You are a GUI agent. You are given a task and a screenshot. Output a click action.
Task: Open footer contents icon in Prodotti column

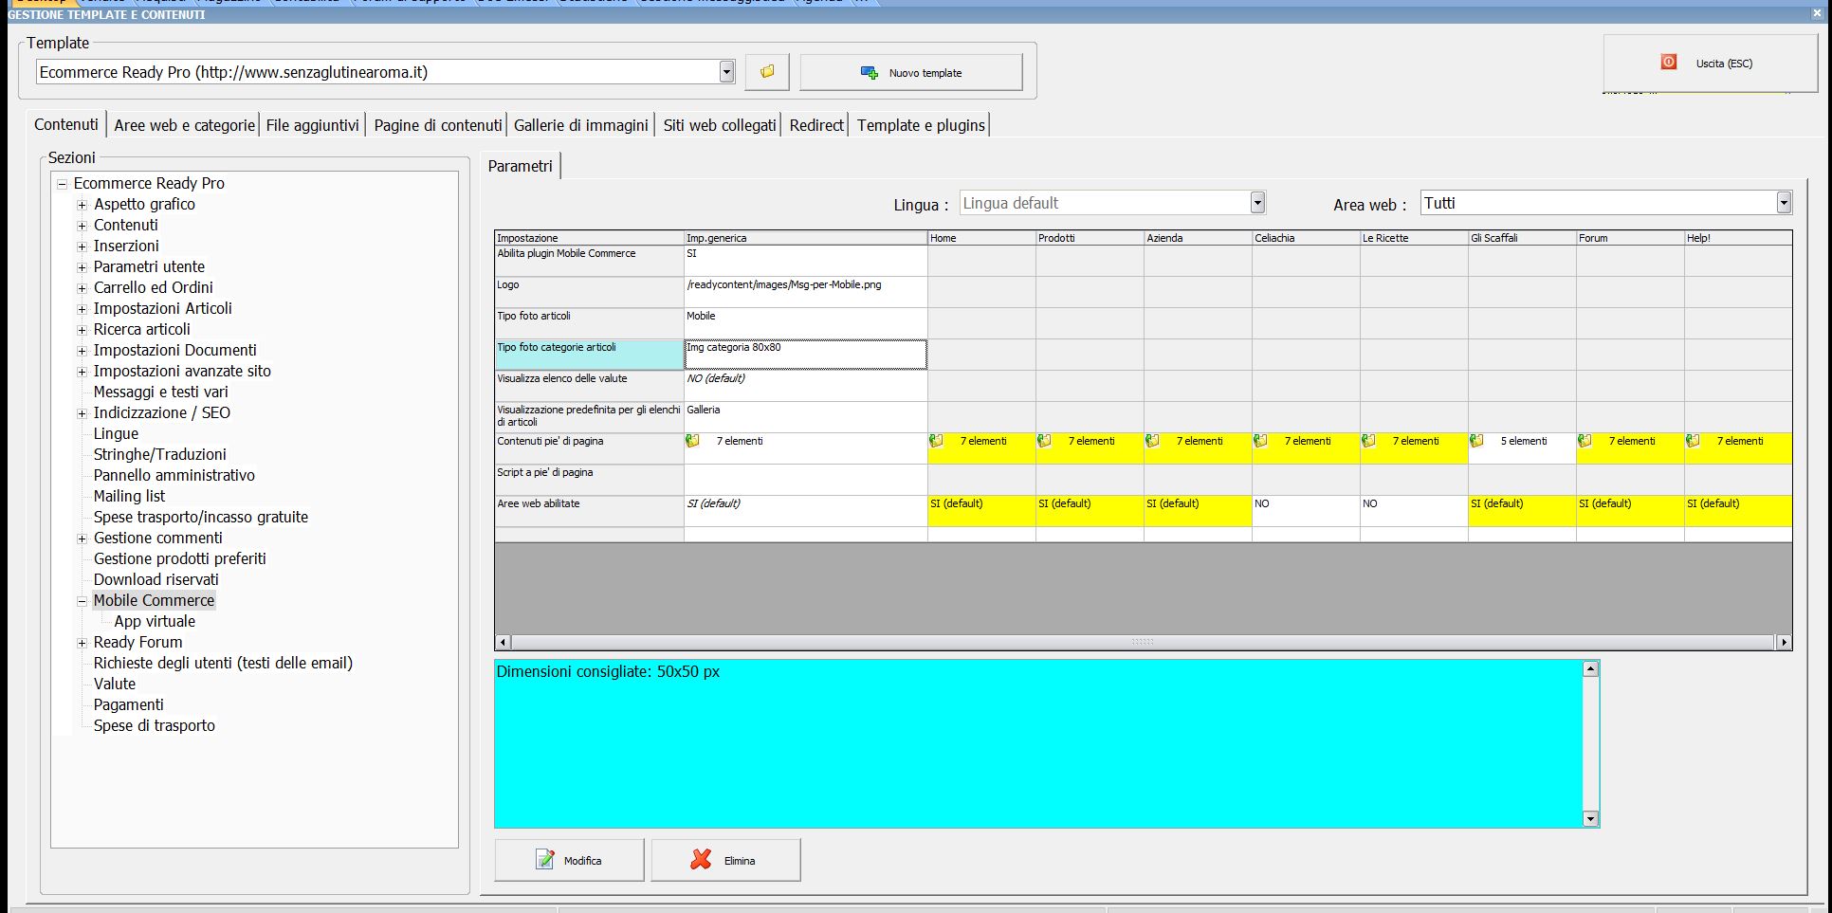point(1044,441)
